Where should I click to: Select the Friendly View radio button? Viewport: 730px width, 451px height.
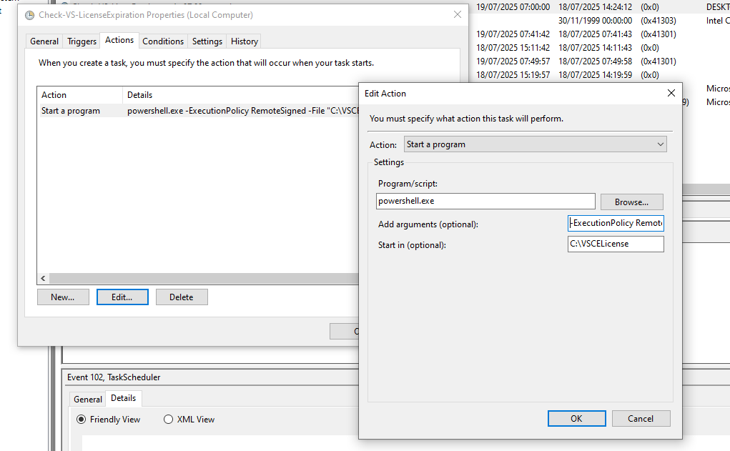tap(82, 420)
